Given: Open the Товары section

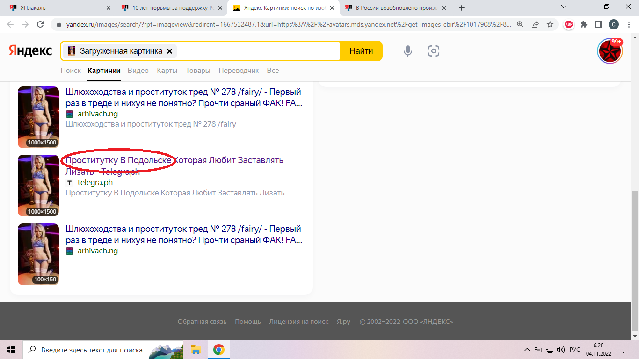Looking at the screenshot, I should point(198,71).
